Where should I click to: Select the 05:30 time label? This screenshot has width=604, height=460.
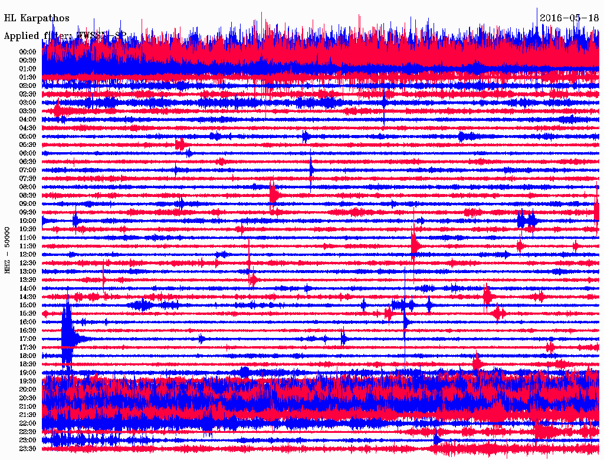(x=27, y=144)
